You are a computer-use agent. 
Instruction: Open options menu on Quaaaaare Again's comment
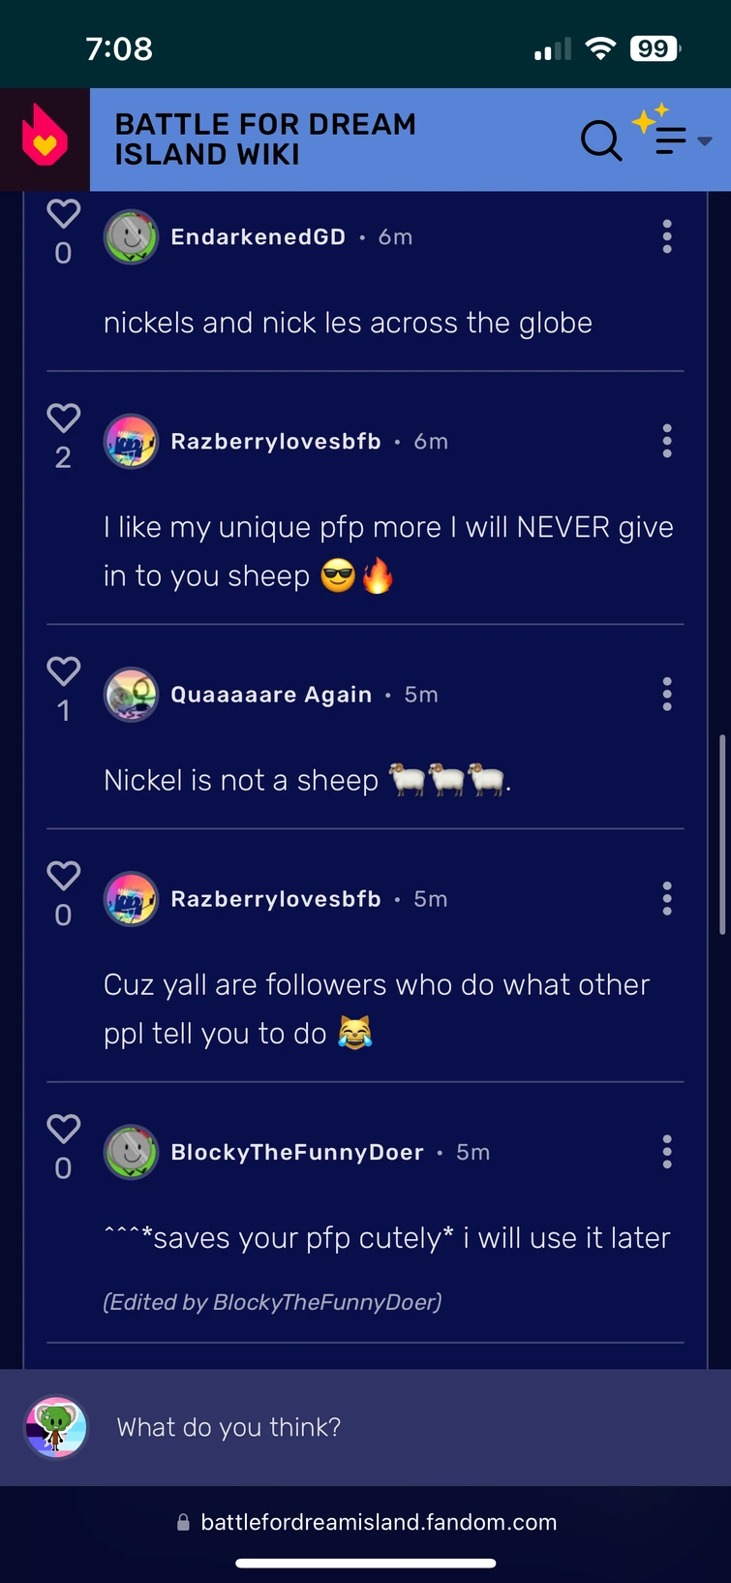pos(667,695)
